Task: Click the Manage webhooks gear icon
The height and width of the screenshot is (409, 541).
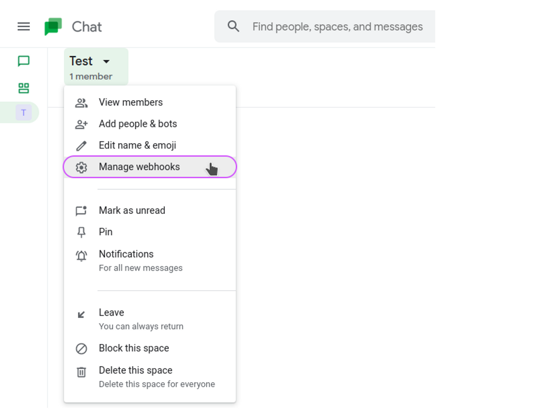Action: [x=81, y=167]
